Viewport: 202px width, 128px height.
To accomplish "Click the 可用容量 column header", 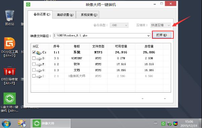I will click(x=121, y=46).
